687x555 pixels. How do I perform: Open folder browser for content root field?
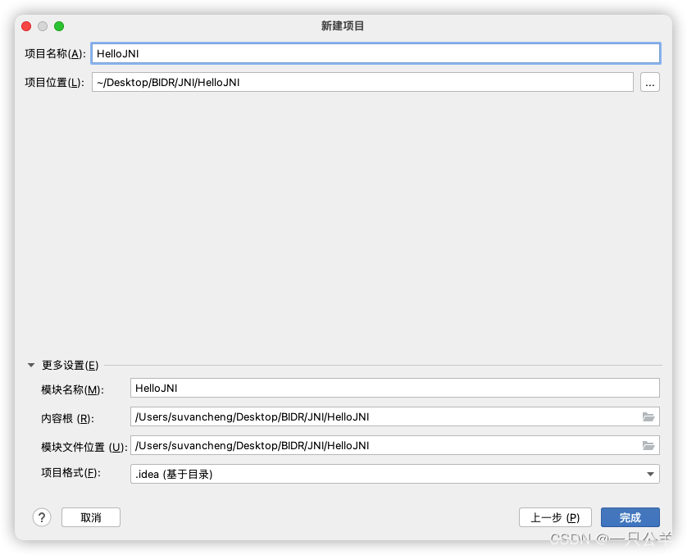(x=648, y=416)
